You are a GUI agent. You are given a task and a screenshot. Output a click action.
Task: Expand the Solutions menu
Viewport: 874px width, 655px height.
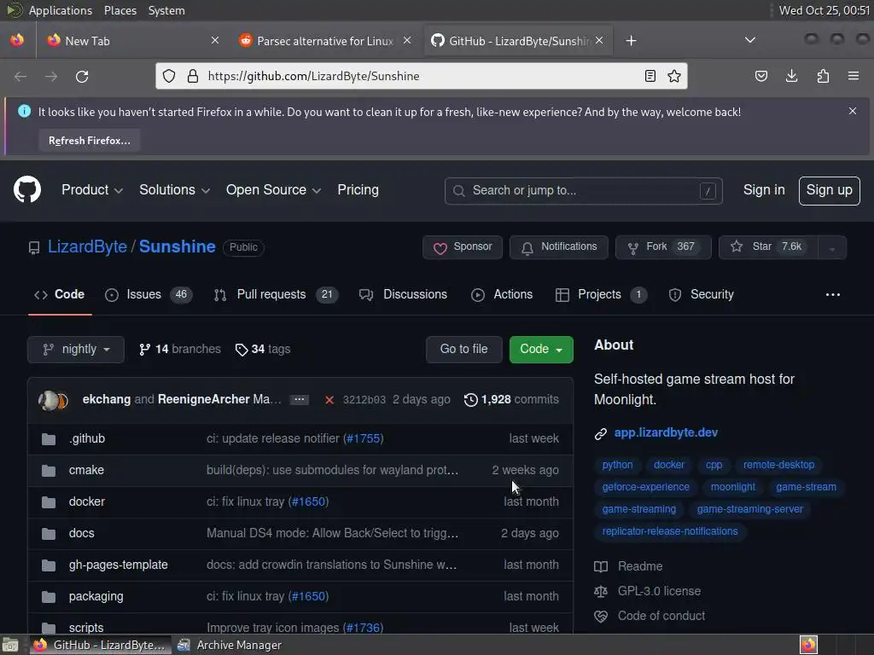pyautogui.click(x=174, y=190)
